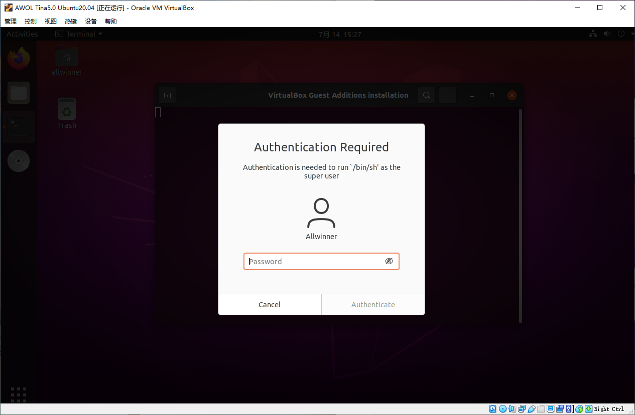
Task: Click the optical disc status bar icon
Action: (502, 409)
